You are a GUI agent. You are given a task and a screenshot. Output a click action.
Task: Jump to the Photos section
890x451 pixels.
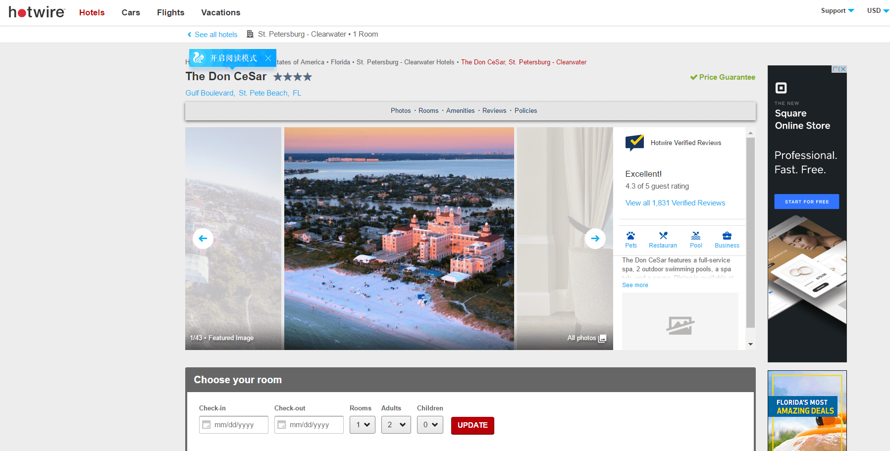point(401,110)
